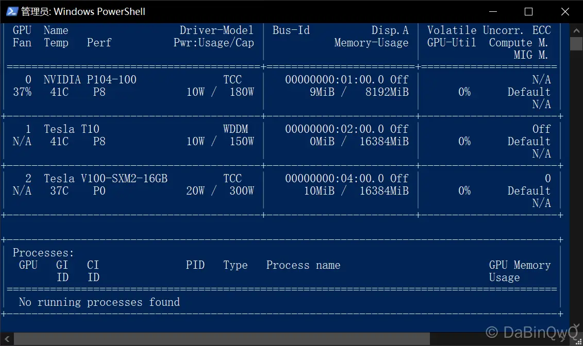The height and width of the screenshot is (346, 583).
Task: Click the text 'NVIDIA P104-100'
Action: (x=90, y=79)
